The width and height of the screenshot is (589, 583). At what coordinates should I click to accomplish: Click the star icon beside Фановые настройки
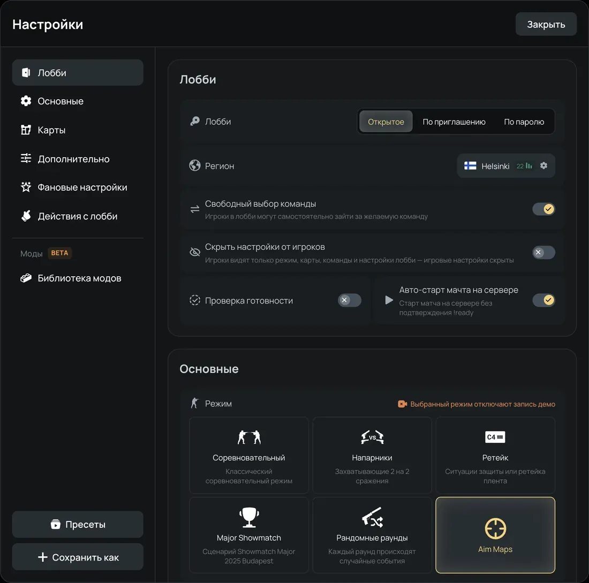26,187
